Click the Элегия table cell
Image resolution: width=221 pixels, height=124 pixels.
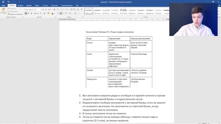(97, 73)
